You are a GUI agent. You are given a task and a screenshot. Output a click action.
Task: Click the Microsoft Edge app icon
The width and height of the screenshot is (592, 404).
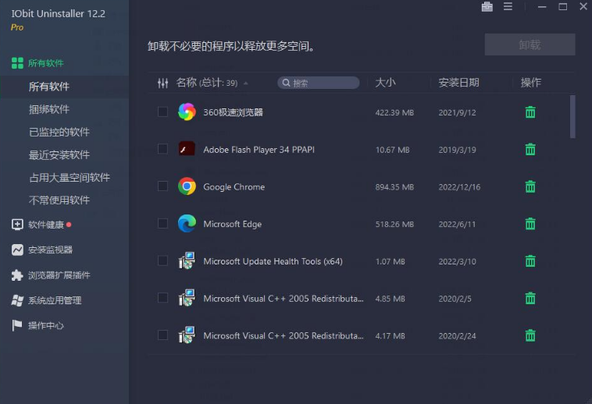coord(187,224)
